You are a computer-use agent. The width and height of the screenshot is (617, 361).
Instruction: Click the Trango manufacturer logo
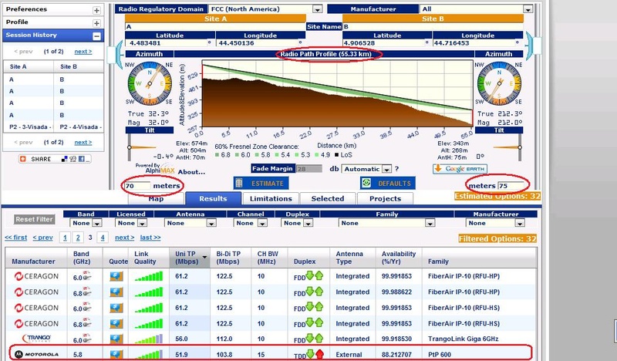(x=36, y=339)
